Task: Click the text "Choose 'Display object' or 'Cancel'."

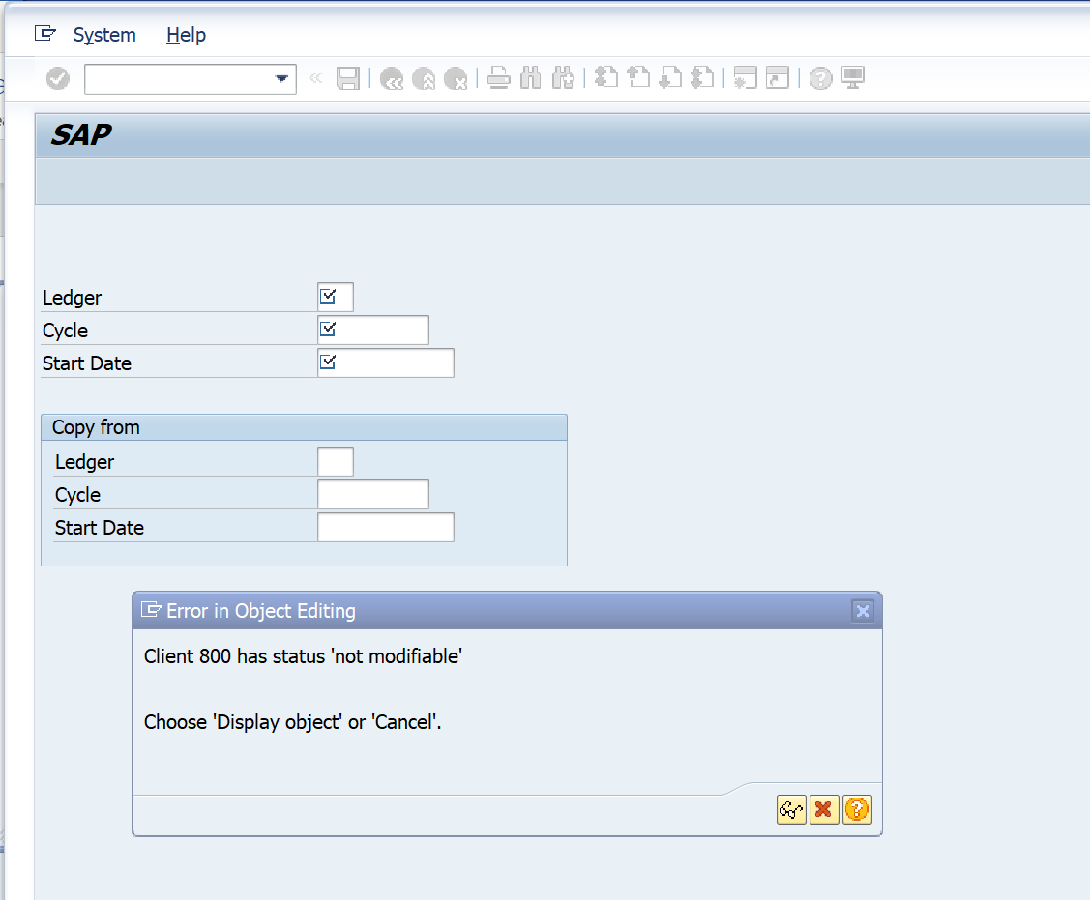Action: (293, 722)
